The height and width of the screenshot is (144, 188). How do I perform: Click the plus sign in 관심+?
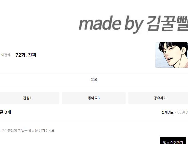tap(31, 98)
